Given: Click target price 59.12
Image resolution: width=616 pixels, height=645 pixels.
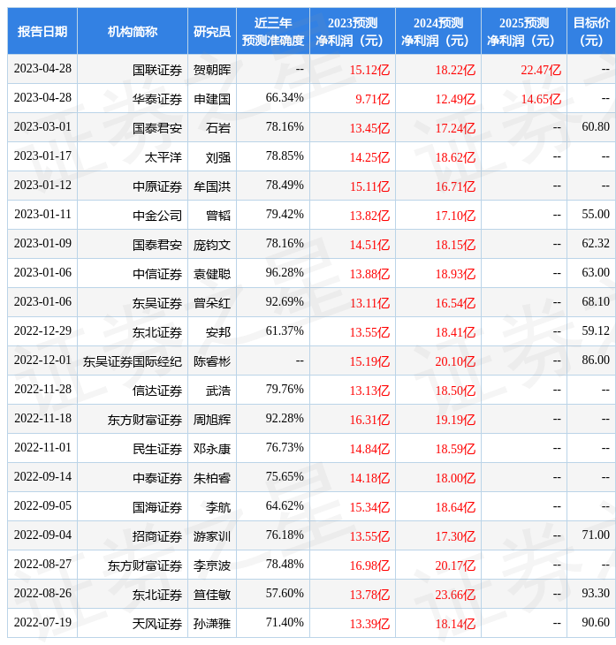Looking at the screenshot, I should (596, 331).
